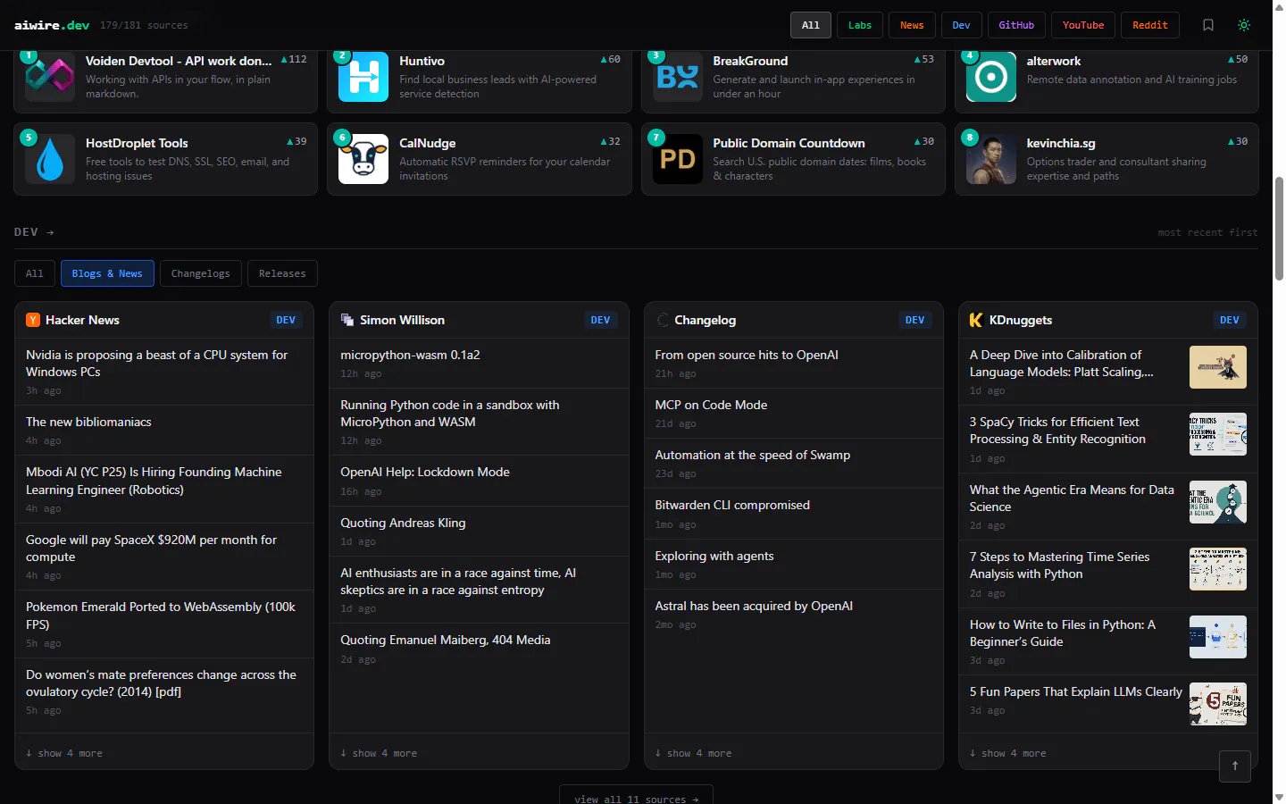Open micropython-wasm 0.1a2 post
Viewport: 1286px width, 804px height.
tap(410, 355)
